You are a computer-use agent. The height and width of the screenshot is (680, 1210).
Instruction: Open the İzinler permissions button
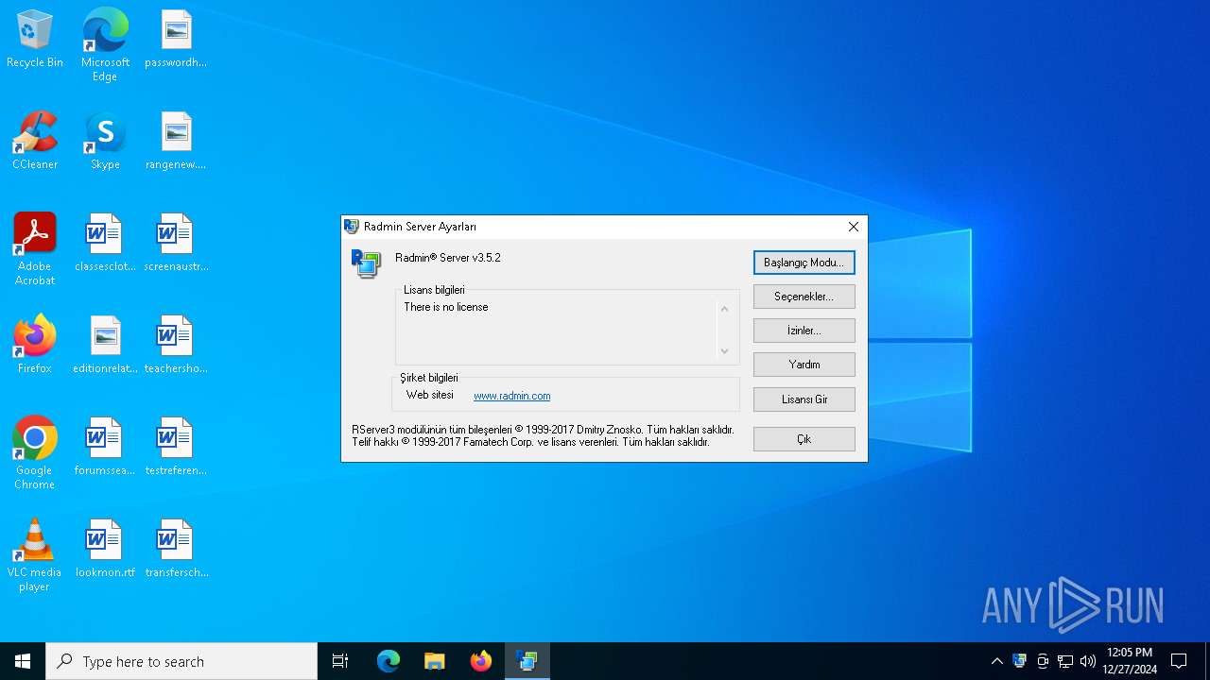[x=804, y=331]
